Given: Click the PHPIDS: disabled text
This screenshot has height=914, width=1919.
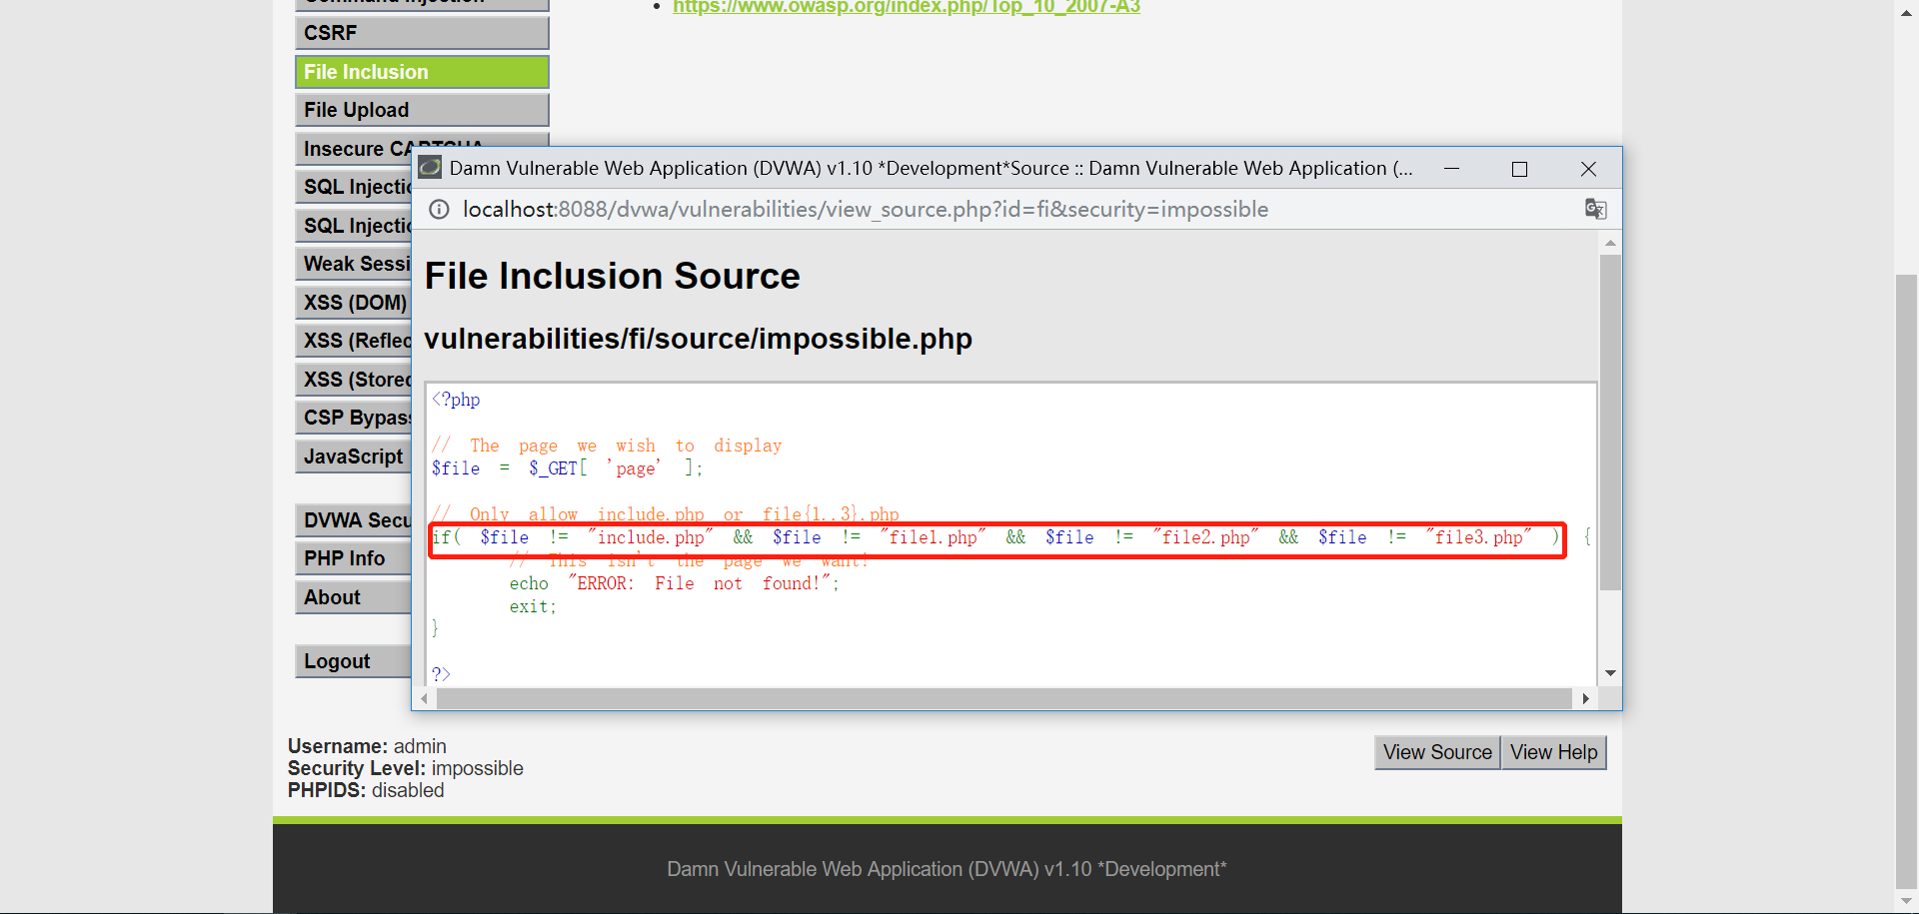Looking at the screenshot, I should coord(366,790).
